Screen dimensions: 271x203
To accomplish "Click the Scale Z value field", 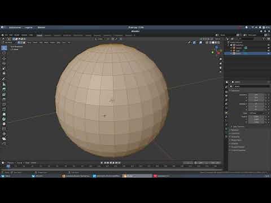I will pyautogui.click(x=256, y=122).
